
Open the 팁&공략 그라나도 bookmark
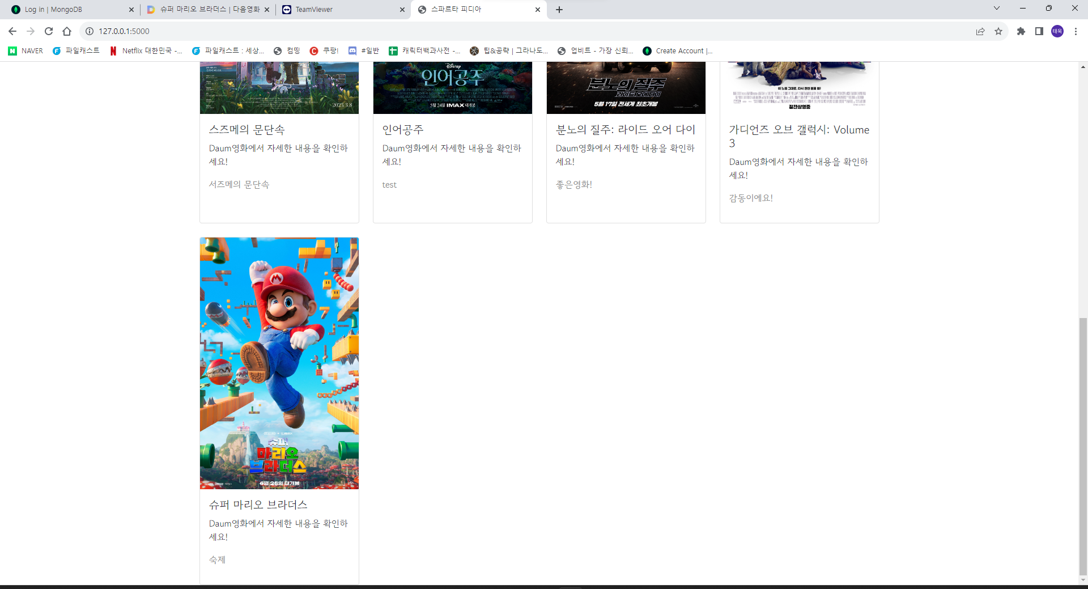509,51
